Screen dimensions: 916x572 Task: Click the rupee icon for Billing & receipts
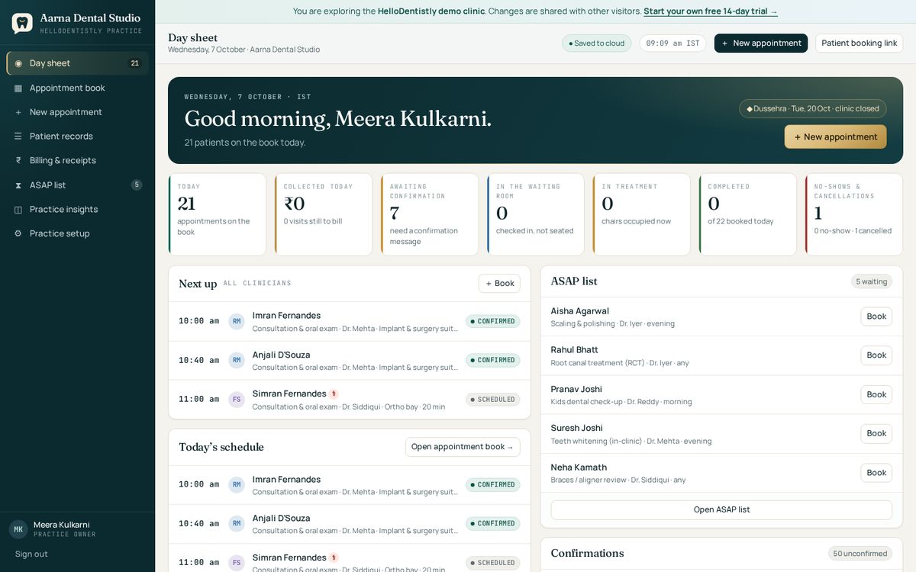click(x=18, y=160)
